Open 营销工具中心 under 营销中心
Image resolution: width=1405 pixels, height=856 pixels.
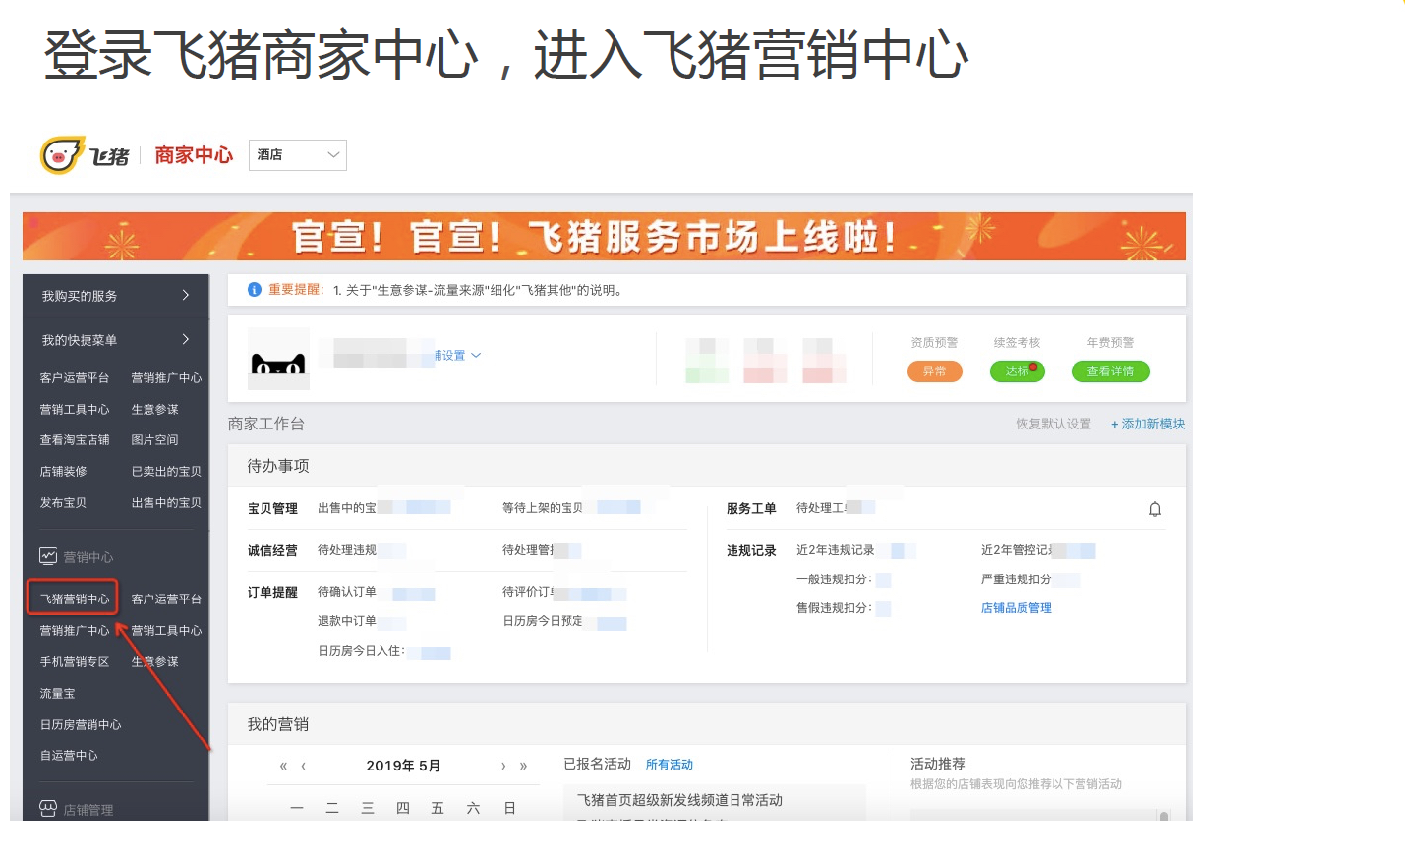click(166, 631)
